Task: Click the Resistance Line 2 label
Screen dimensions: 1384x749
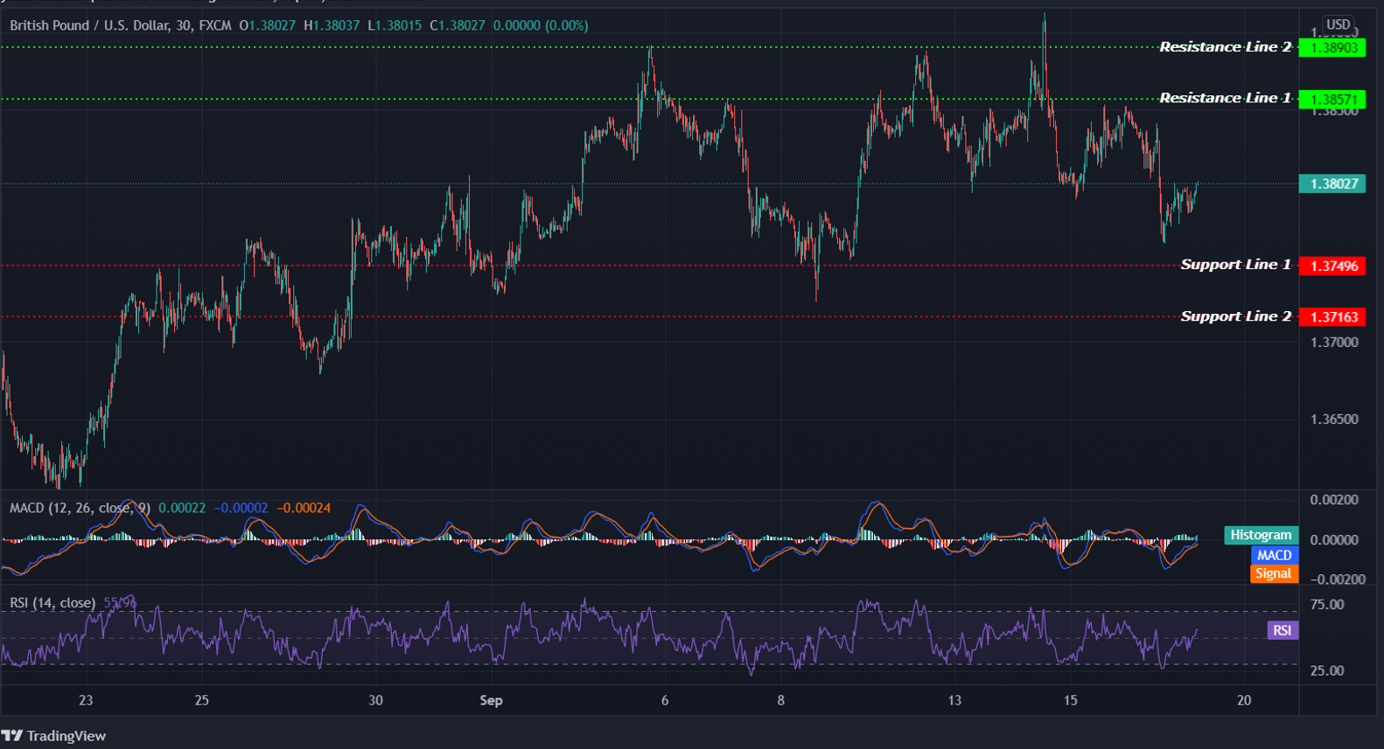Action: (x=1225, y=47)
